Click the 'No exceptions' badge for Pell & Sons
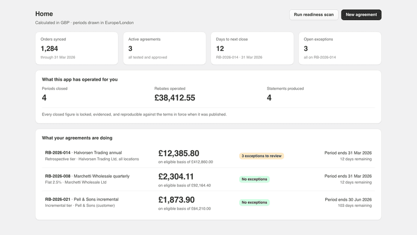 [254, 203]
